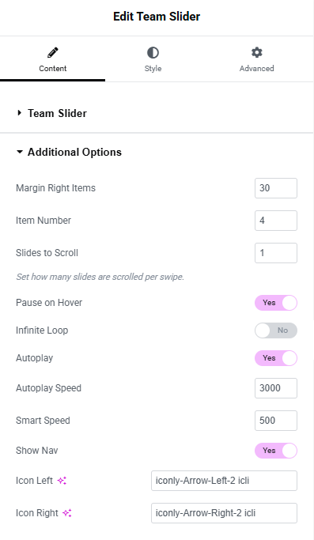Focus the Item Number input box

point(276,221)
